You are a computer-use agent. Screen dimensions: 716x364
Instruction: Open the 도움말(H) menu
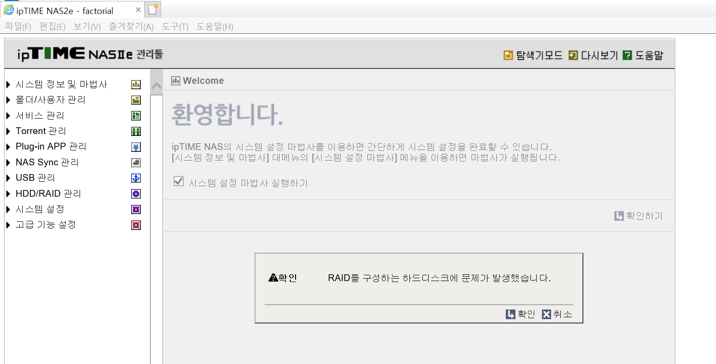pyautogui.click(x=215, y=27)
